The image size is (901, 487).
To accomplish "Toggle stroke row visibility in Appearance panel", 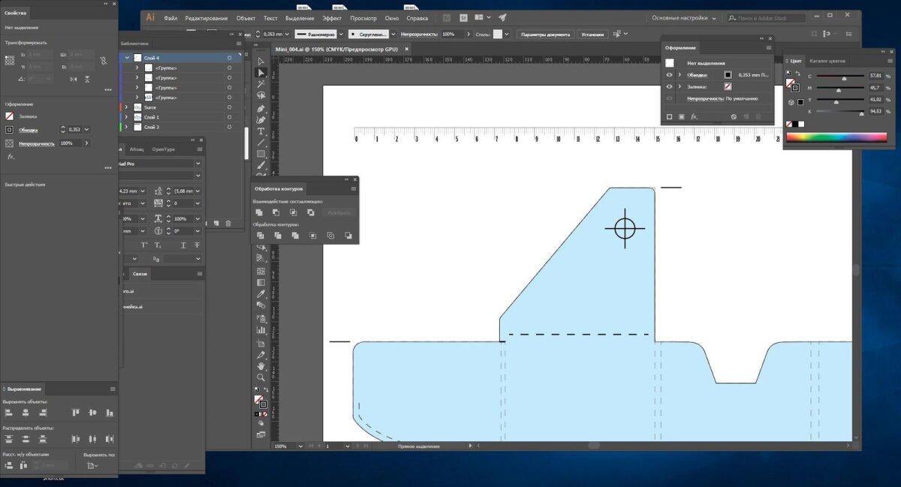I will pos(669,75).
